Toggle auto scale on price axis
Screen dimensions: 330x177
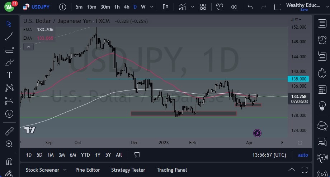pyautogui.click(x=303, y=155)
